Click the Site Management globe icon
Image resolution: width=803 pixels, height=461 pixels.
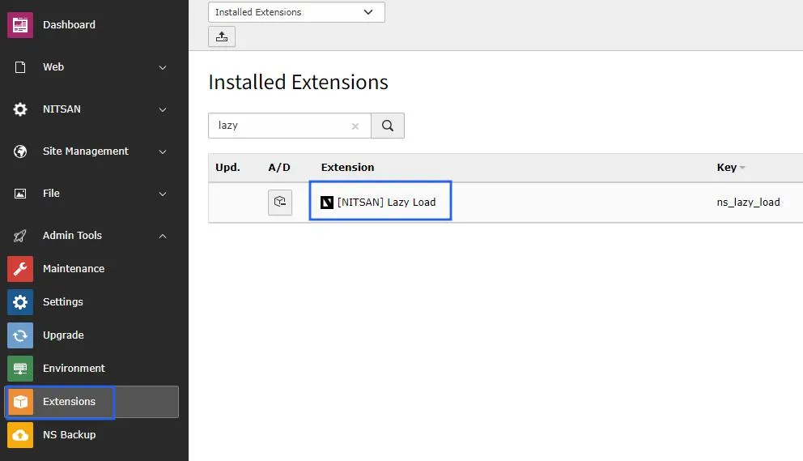coord(20,152)
